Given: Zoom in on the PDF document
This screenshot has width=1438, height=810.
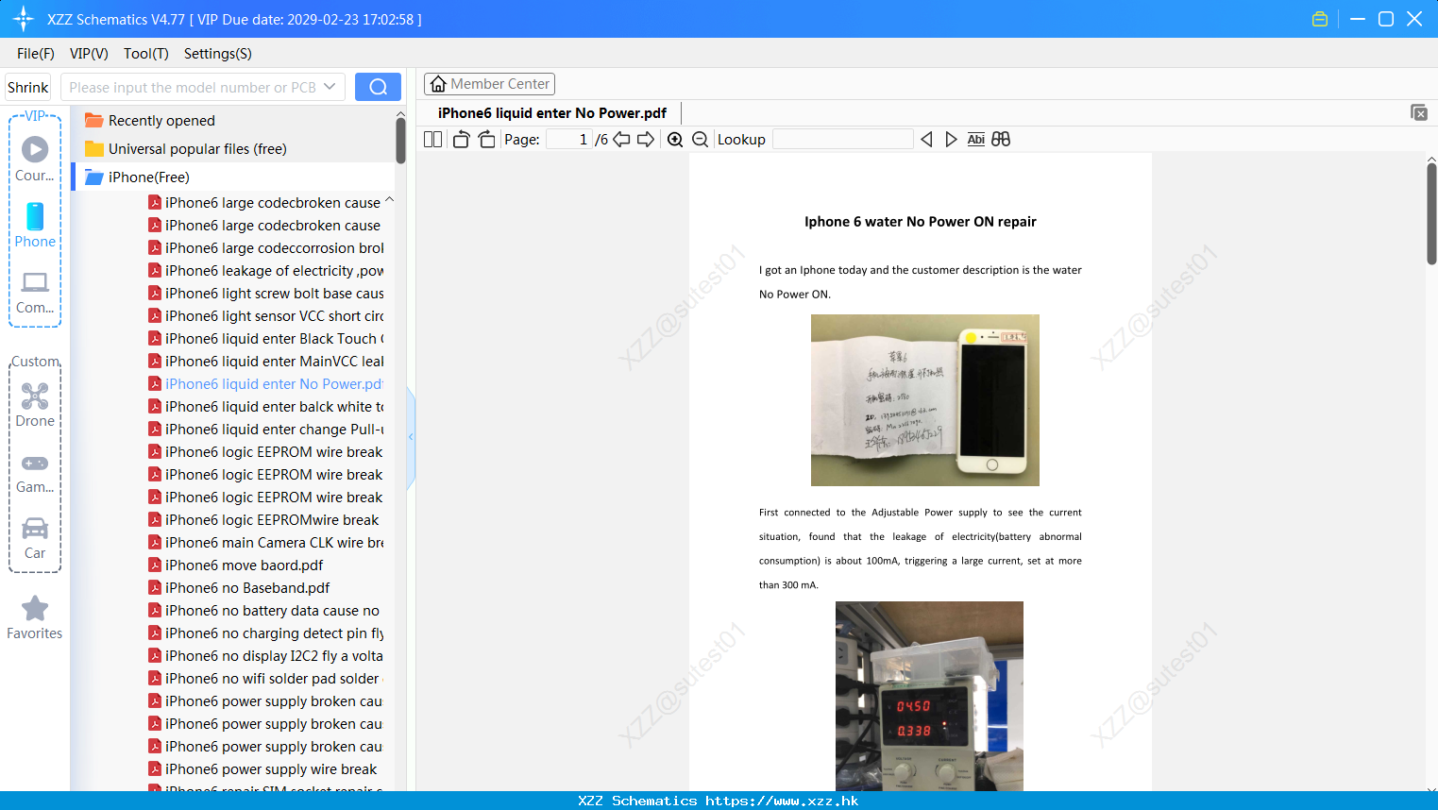Looking at the screenshot, I should [x=675, y=140].
